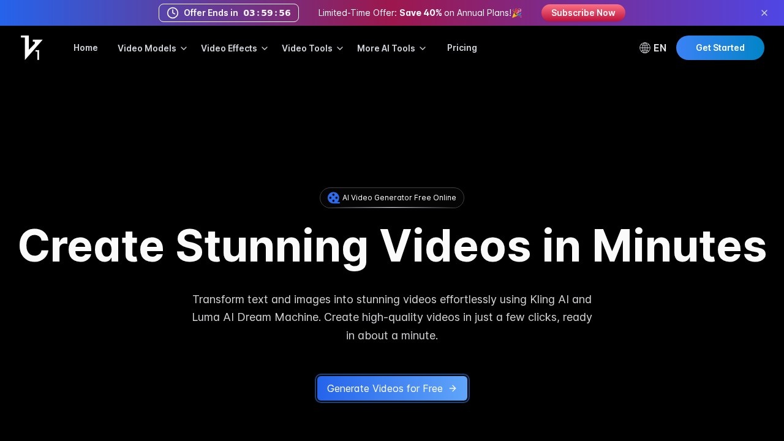The image size is (784, 441).
Task: Click the Get Started button
Action: click(720, 48)
